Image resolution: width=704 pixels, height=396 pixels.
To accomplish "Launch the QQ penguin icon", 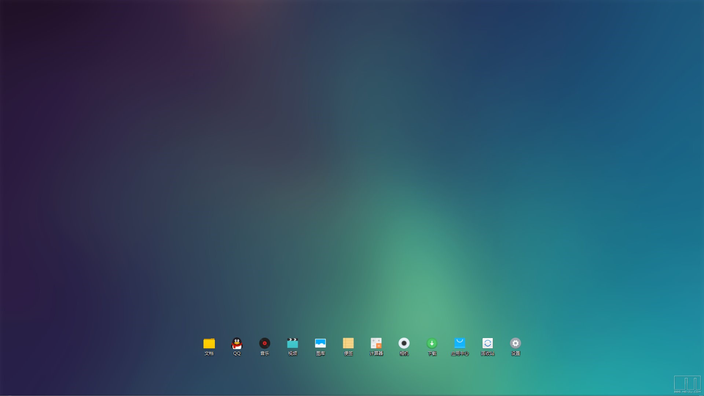I will pos(237,343).
